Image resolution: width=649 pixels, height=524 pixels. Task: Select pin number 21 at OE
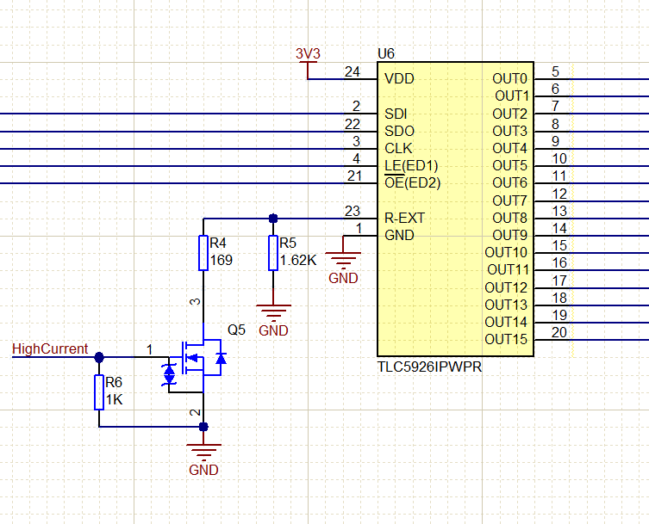pos(355,176)
